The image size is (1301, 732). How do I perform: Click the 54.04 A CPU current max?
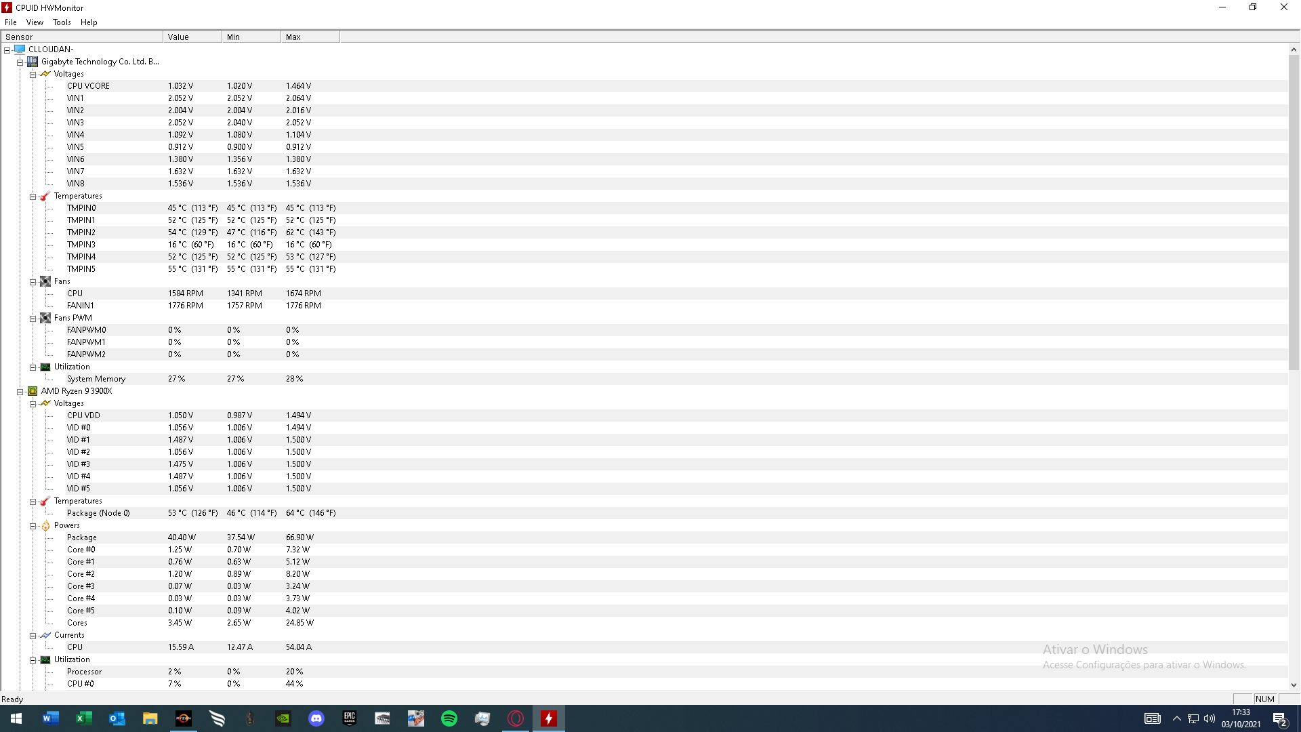pos(299,647)
